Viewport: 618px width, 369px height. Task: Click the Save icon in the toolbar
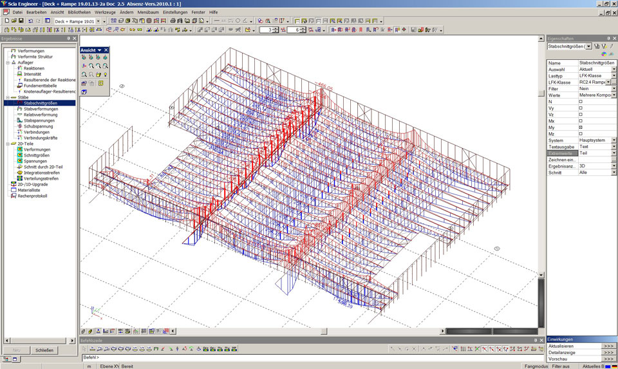(x=21, y=21)
